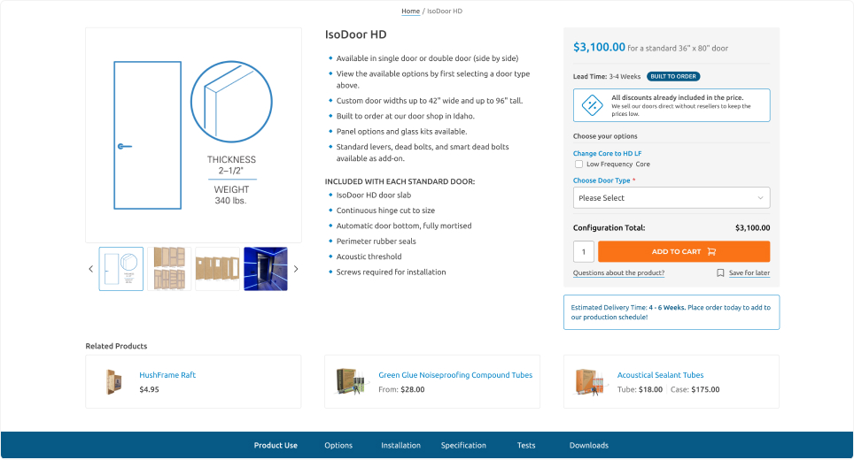The height and width of the screenshot is (460, 854).
Task: Click the Home breadcrumb link
Action: coord(410,11)
